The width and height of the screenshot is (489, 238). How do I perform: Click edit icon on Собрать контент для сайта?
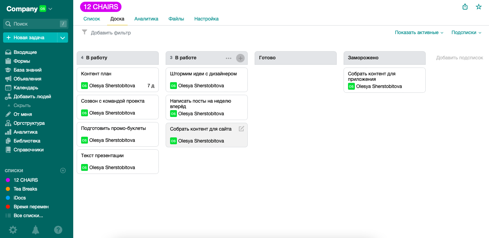241,129
